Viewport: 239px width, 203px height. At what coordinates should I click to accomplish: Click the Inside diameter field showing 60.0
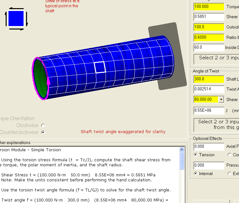coord(209,47)
